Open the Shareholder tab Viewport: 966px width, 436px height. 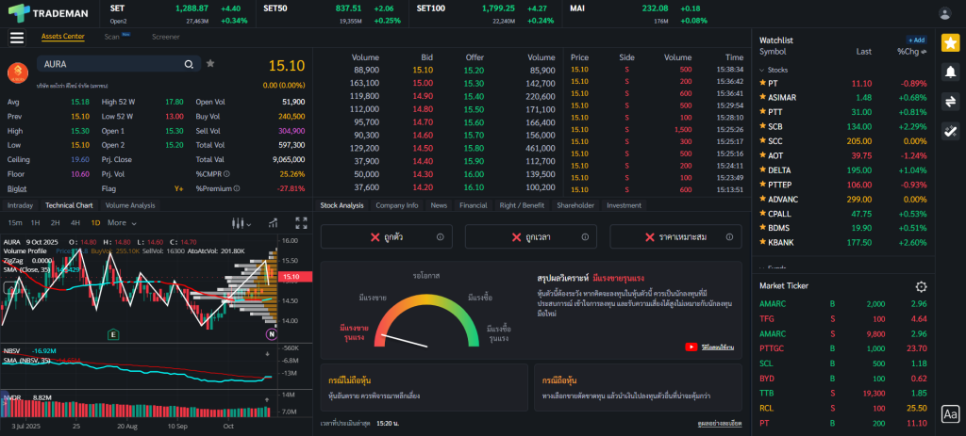pyautogui.click(x=575, y=205)
